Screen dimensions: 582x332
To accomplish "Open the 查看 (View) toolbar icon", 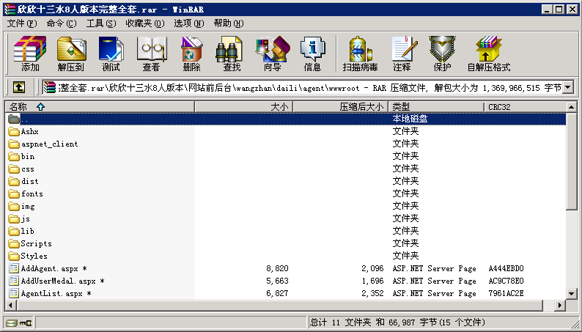I will click(x=151, y=54).
